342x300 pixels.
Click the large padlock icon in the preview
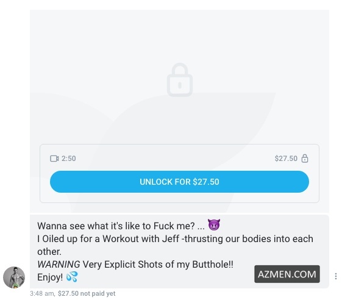point(180,80)
